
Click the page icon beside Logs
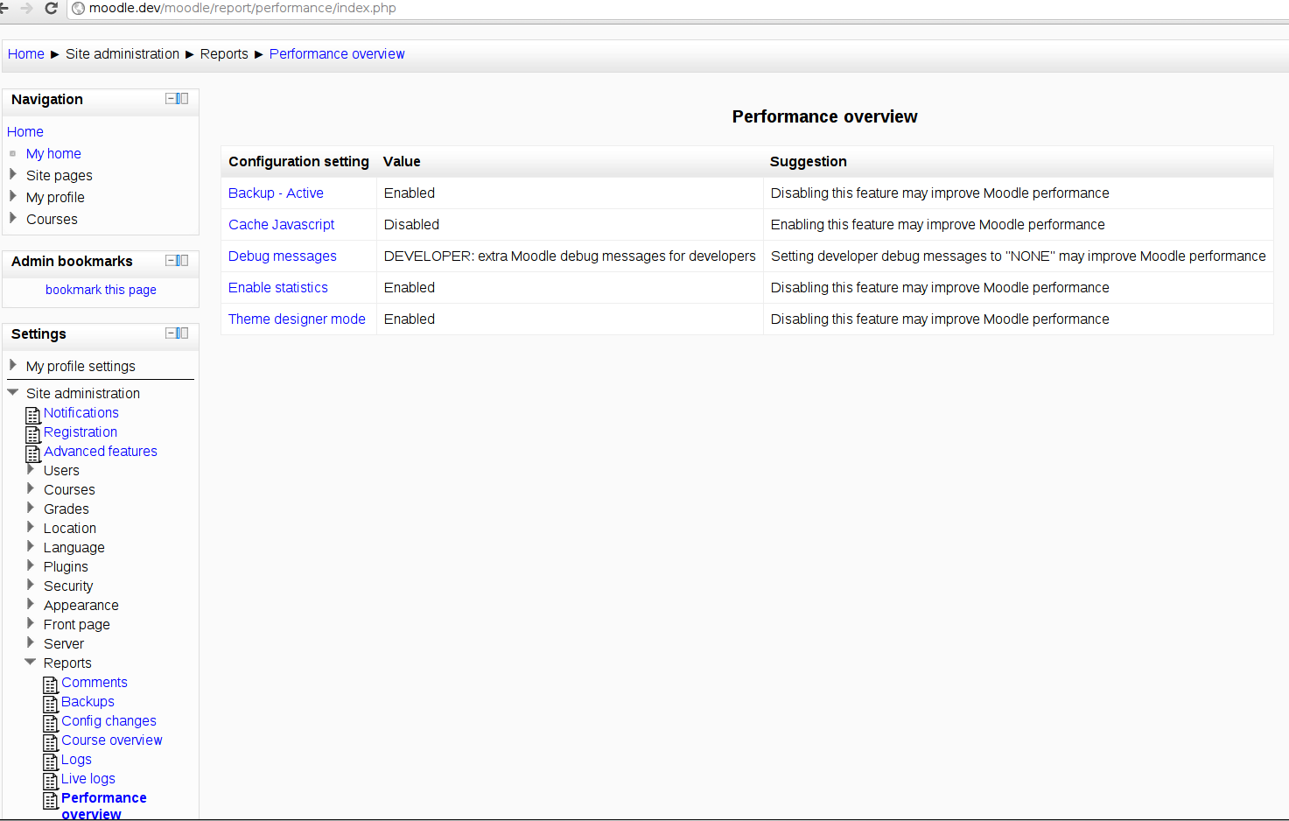coord(51,761)
